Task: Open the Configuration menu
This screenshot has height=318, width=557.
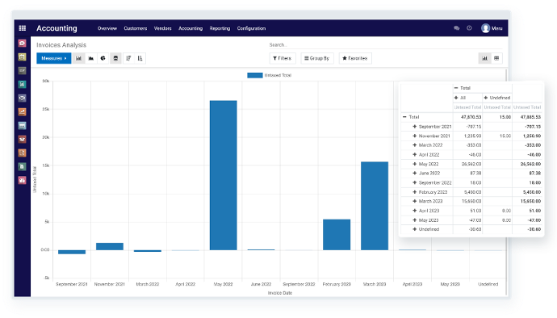Action: [x=251, y=28]
